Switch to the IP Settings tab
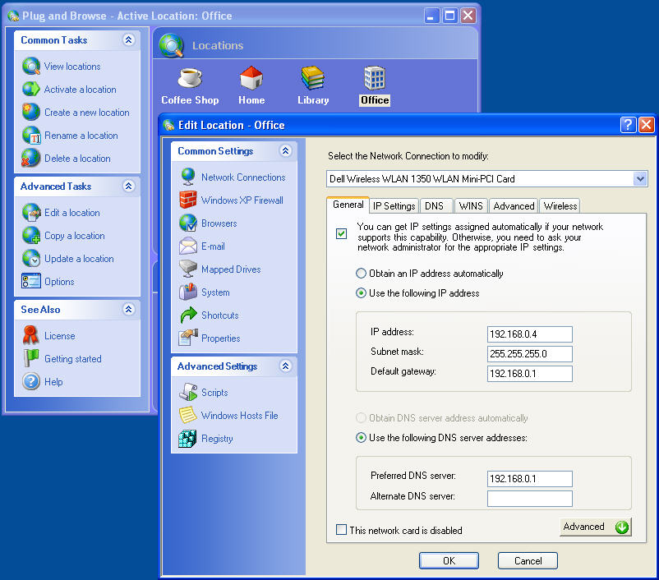Image resolution: width=659 pixels, height=580 pixels. 394,206
